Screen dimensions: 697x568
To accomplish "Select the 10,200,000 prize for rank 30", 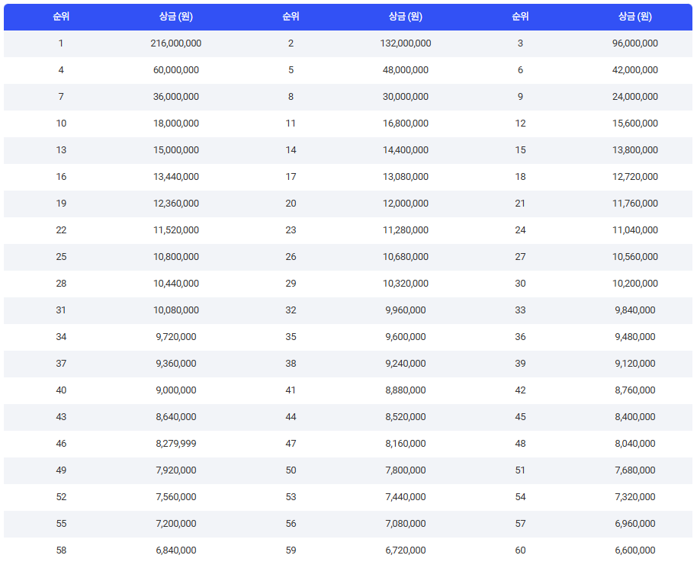I will pyautogui.click(x=634, y=284).
